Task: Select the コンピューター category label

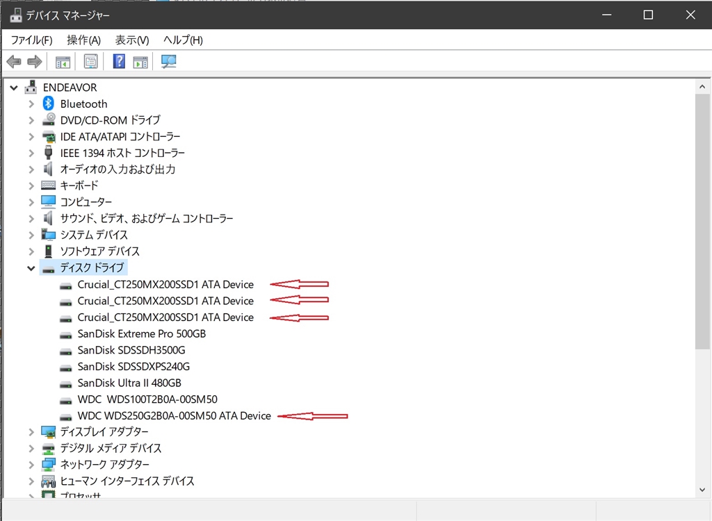Action: point(86,202)
